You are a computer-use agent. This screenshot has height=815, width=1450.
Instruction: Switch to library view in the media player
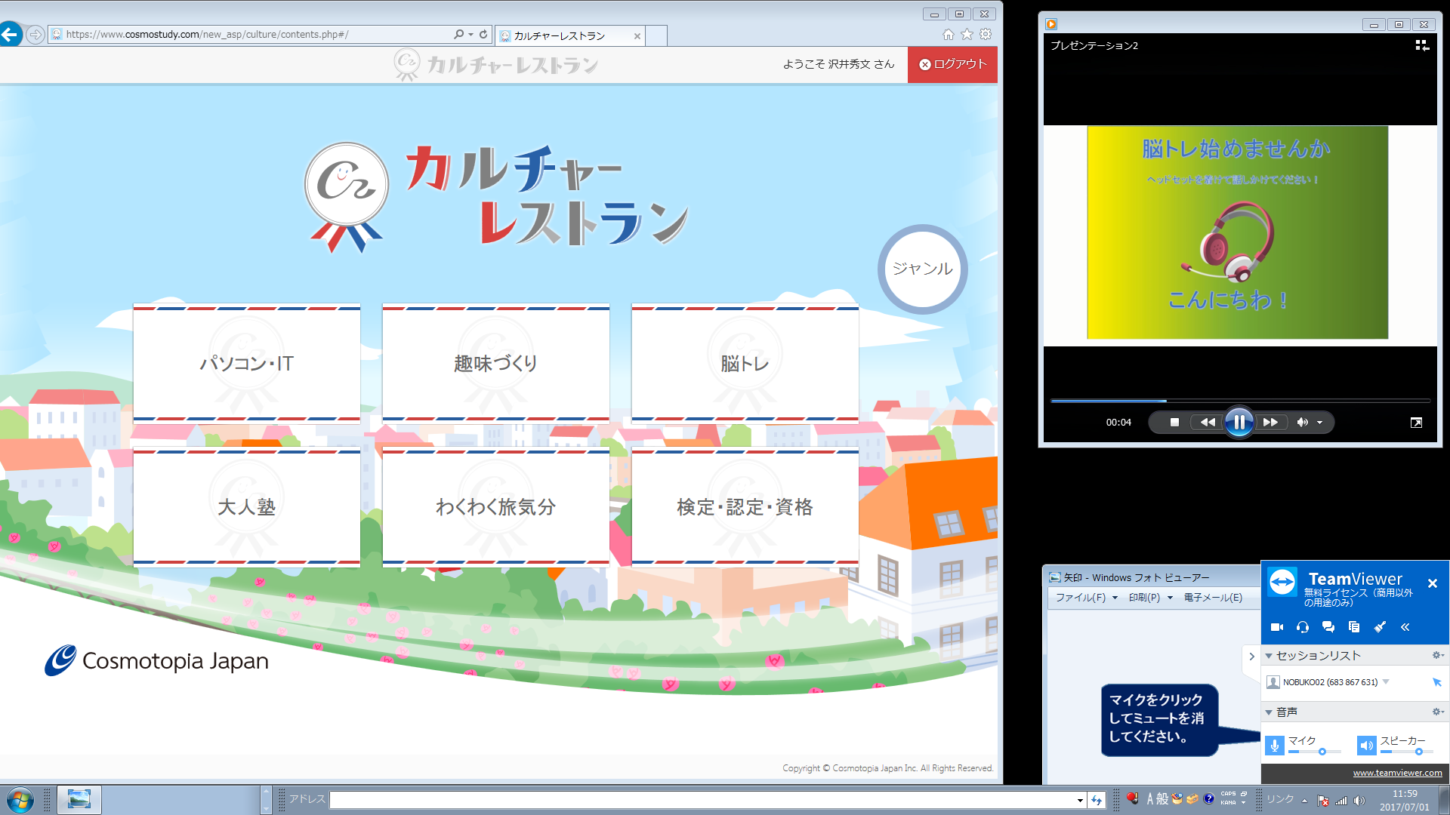pos(1422,45)
